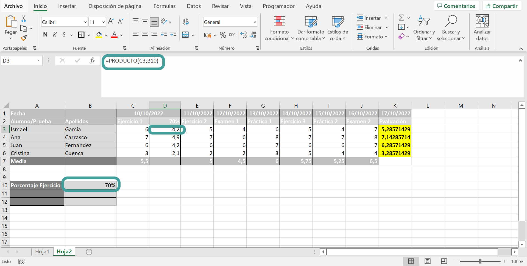Screen dimensions: 527x266
Task: Select the Cut scissors icon
Action: 24,19
